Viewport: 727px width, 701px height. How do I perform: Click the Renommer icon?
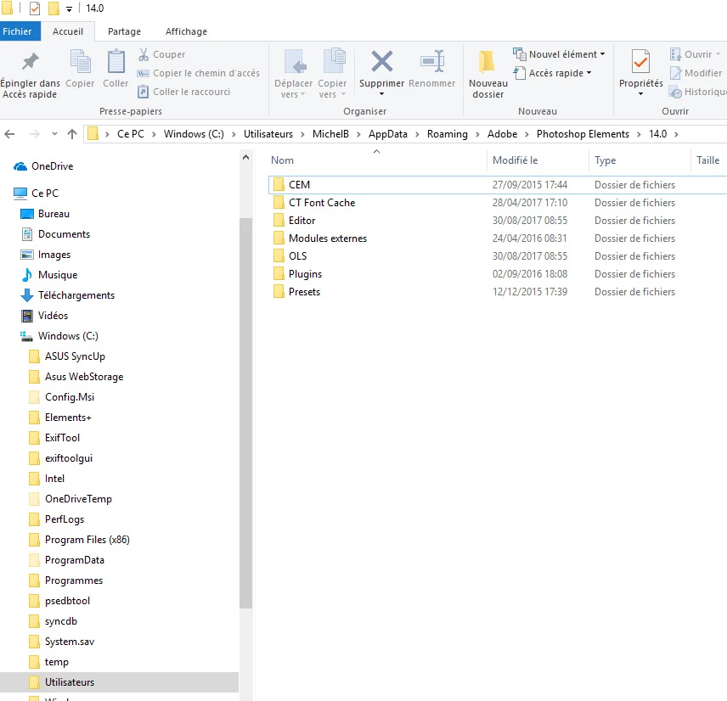point(432,61)
